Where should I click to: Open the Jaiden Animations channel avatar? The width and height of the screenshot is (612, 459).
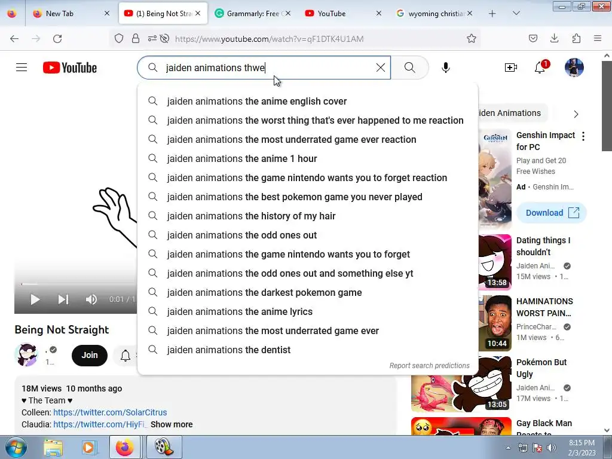26,355
